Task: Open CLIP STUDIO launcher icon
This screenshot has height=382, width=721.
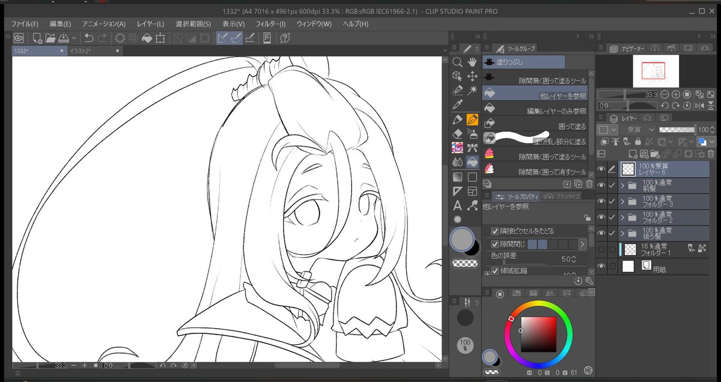Action: pyautogui.click(x=19, y=38)
